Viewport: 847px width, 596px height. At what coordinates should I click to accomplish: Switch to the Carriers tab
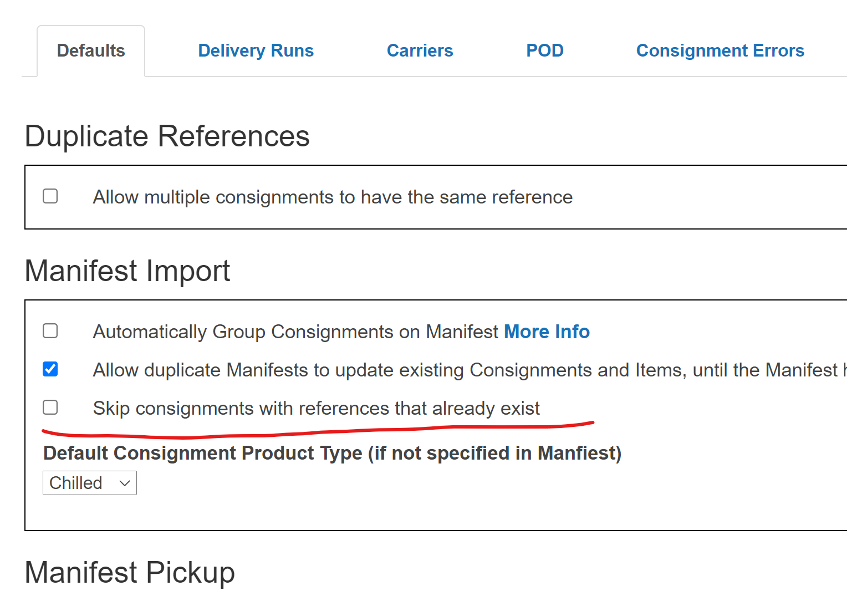pos(420,50)
